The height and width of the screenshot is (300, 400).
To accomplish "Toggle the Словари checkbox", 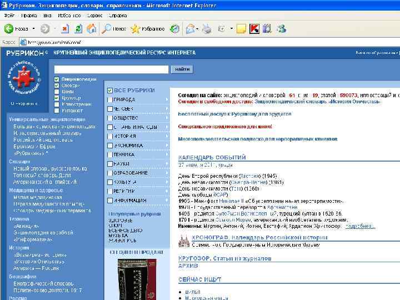I will tap(57, 86).
